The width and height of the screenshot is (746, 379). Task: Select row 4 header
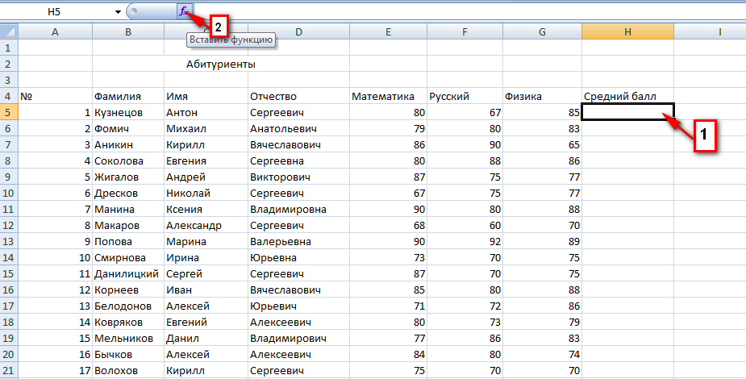[x=9, y=97]
